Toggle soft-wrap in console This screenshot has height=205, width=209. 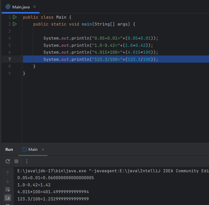[x=8, y=189]
